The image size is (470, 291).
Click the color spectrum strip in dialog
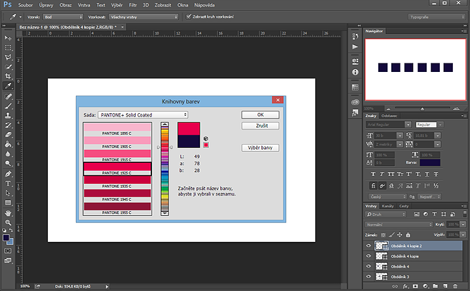coord(165,169)
